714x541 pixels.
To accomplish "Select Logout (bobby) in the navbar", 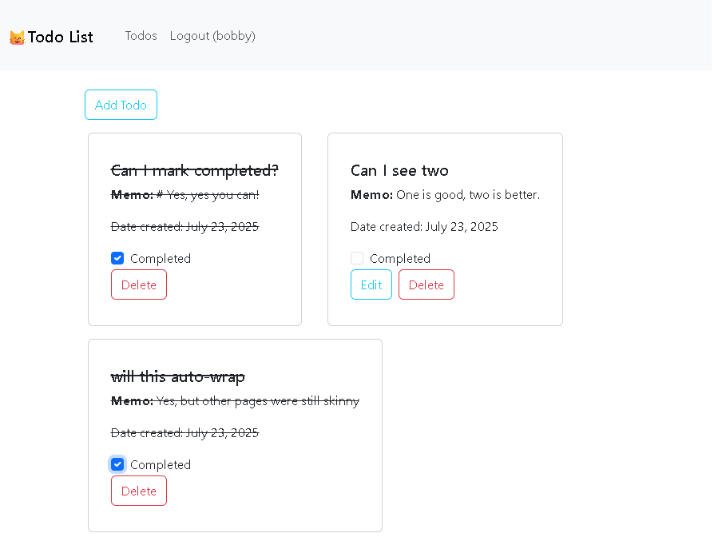I will (x=212, y=36).
